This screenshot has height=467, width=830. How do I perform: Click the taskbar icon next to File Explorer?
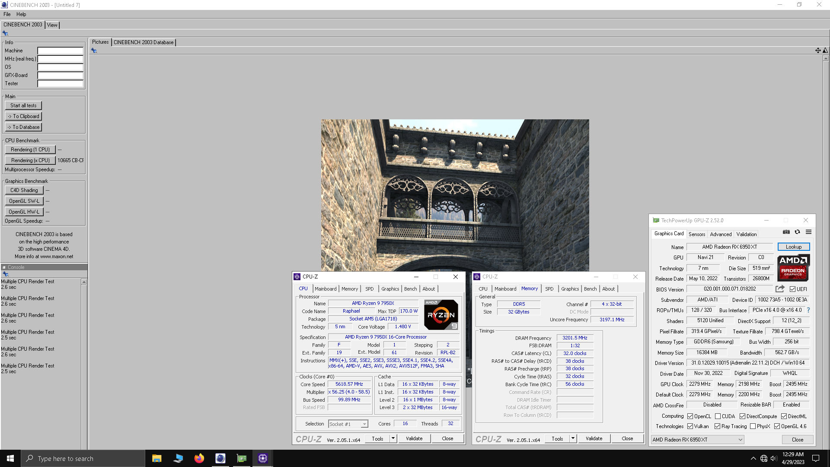click(x=178, y=458)
